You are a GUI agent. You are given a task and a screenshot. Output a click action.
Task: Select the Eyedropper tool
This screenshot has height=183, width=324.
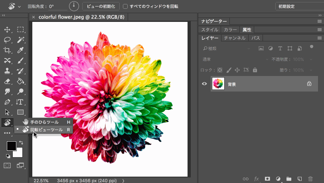pyautogui.click(x=20, y=50)
